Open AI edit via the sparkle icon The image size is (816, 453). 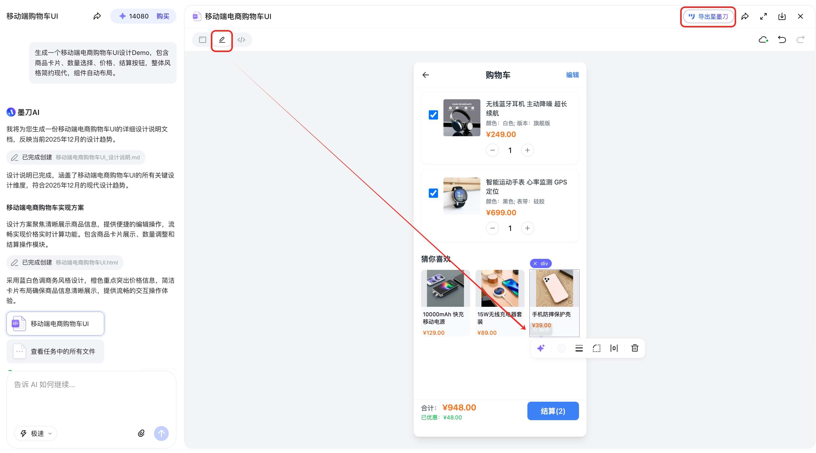[541, 348]
